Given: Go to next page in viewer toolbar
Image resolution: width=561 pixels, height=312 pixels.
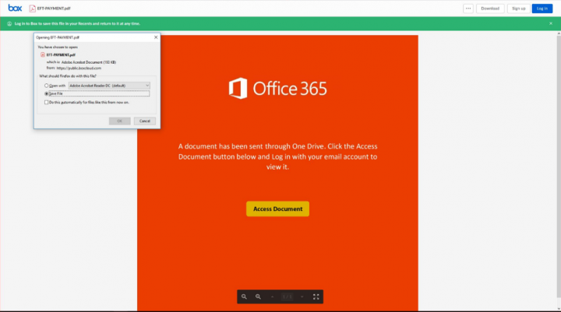Looking at the screenshot, I should 302,296.
